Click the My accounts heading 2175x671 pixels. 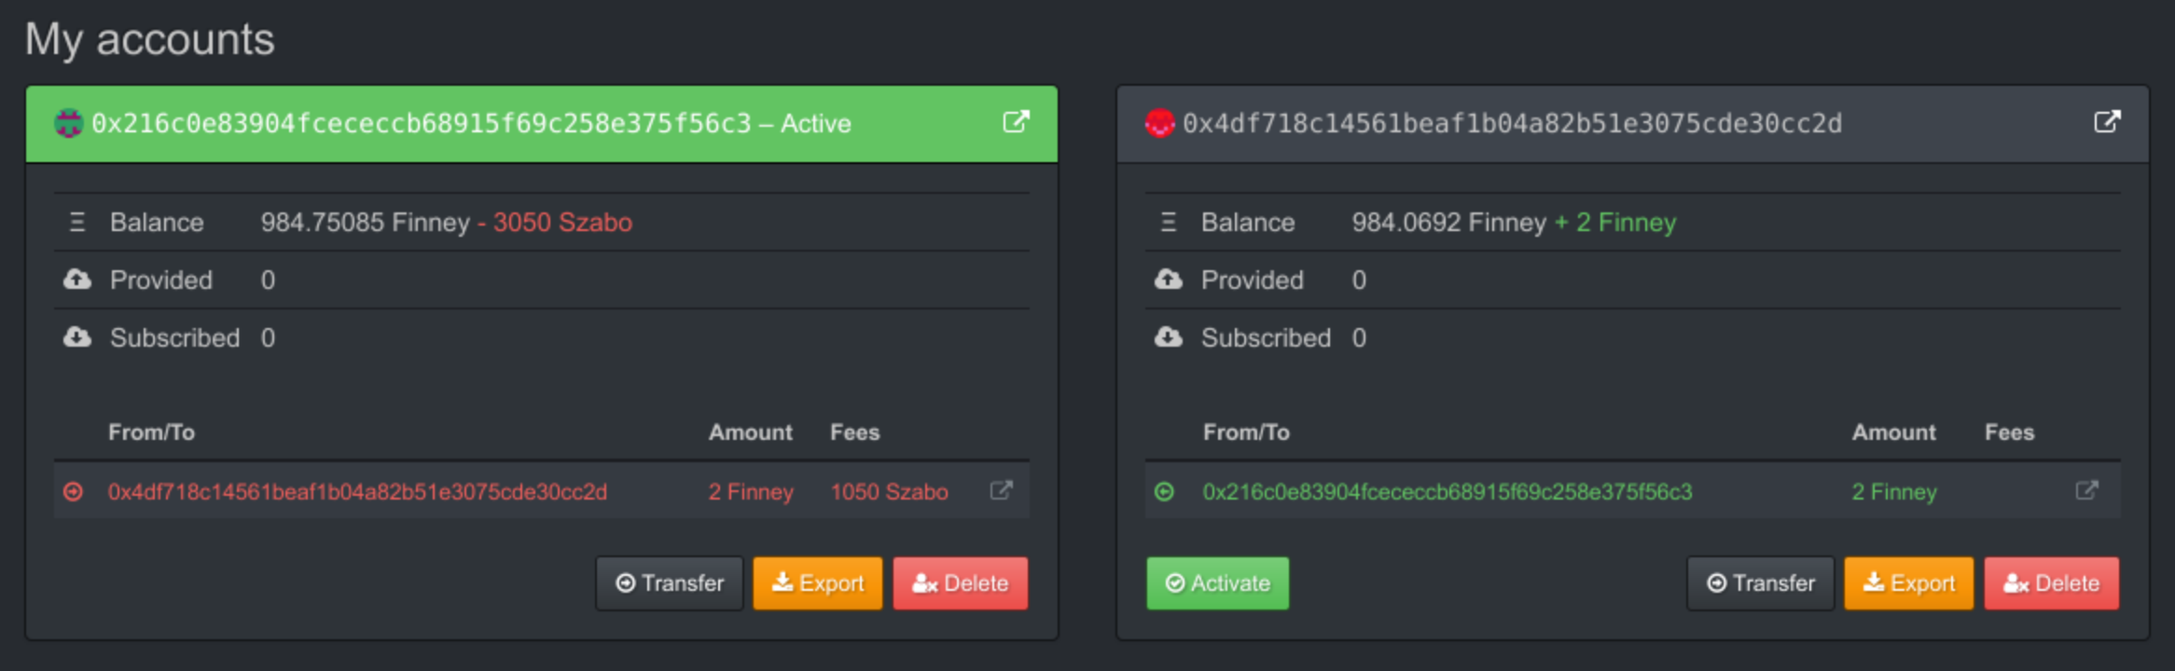[x=149, y=40]
